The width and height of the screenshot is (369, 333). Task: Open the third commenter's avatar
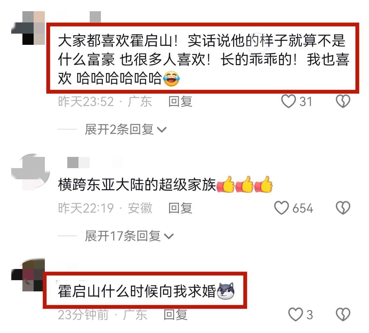point(28,275)
